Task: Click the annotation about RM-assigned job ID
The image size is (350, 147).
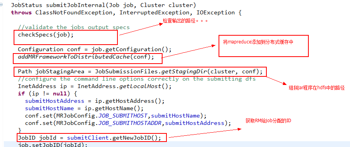Action: pos(268,121)
